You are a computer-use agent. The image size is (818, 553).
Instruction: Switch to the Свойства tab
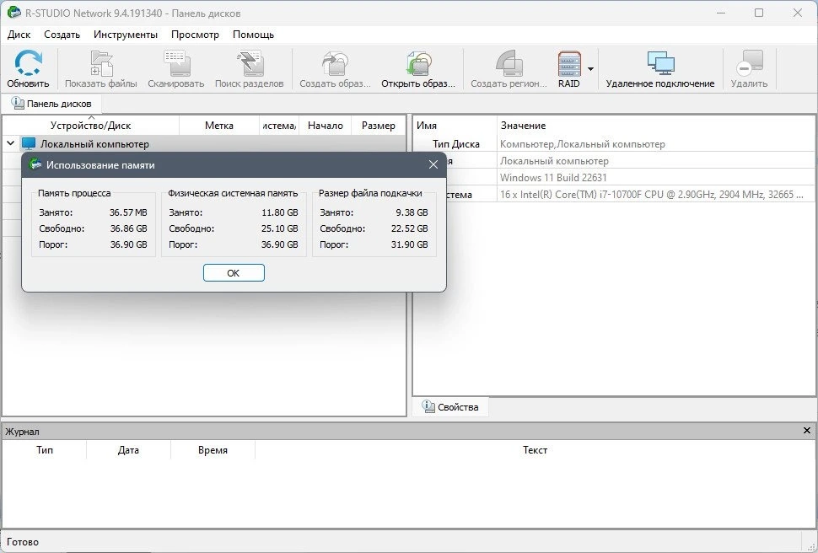450,407
